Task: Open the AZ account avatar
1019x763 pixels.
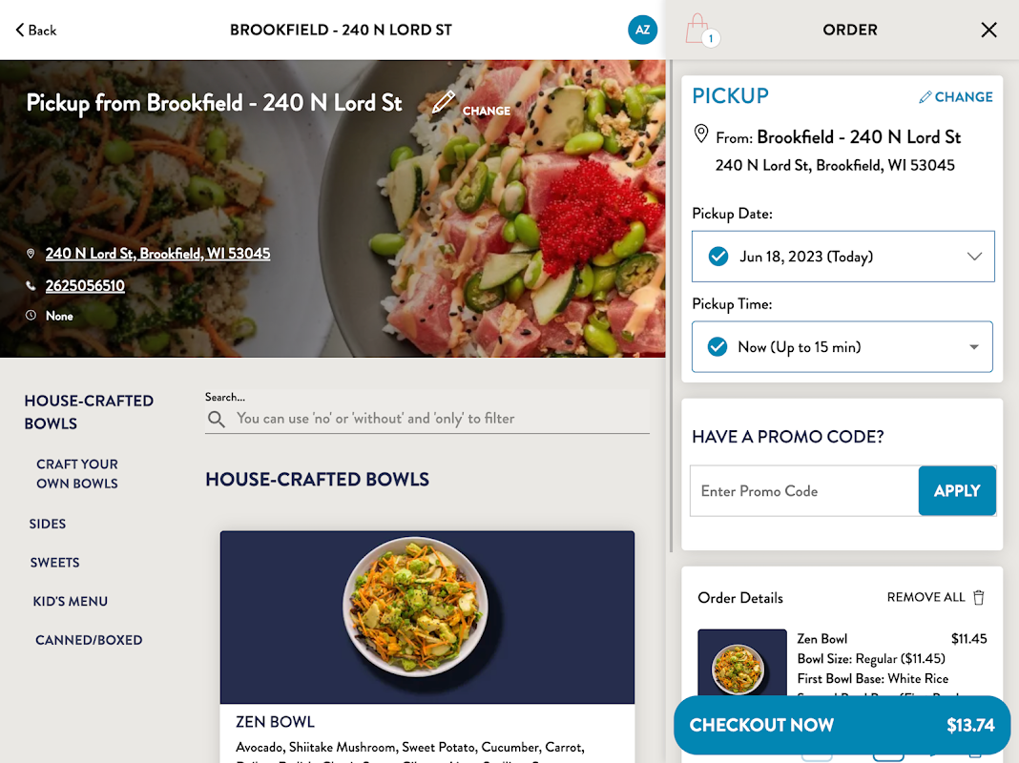Action: (642, 30)
